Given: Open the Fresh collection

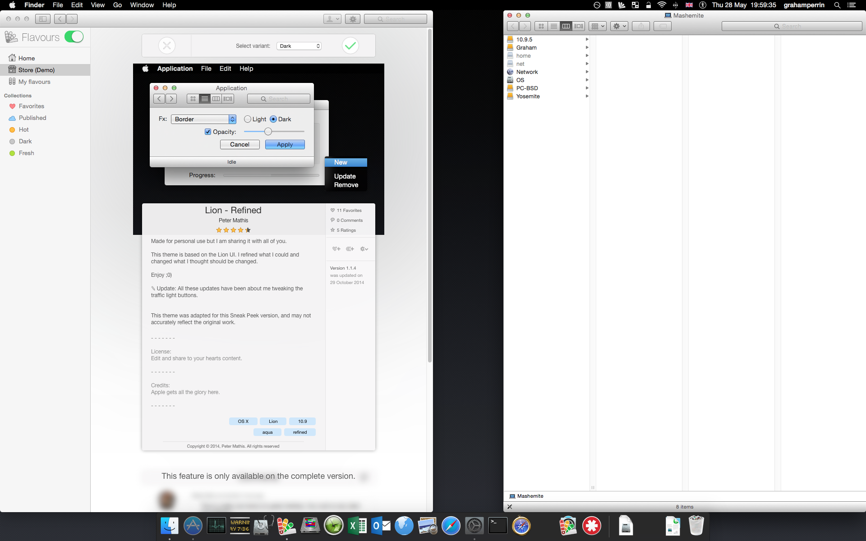Looking at the screenshot, I should 22,153.
